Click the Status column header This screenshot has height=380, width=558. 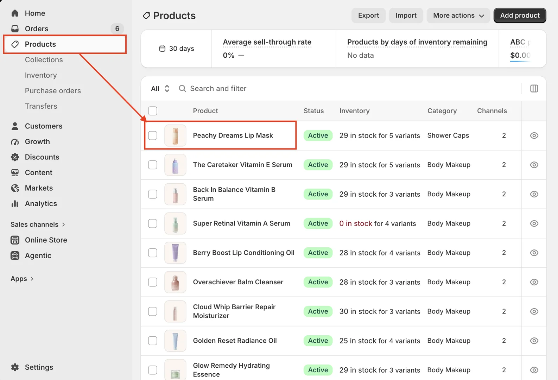pyautogui.click(x=313, y=111)
